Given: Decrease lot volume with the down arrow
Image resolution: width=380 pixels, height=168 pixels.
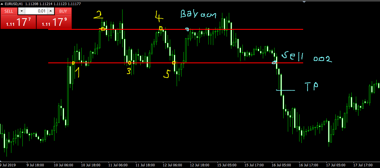Looking at the screenshot, I should [22, 11].
